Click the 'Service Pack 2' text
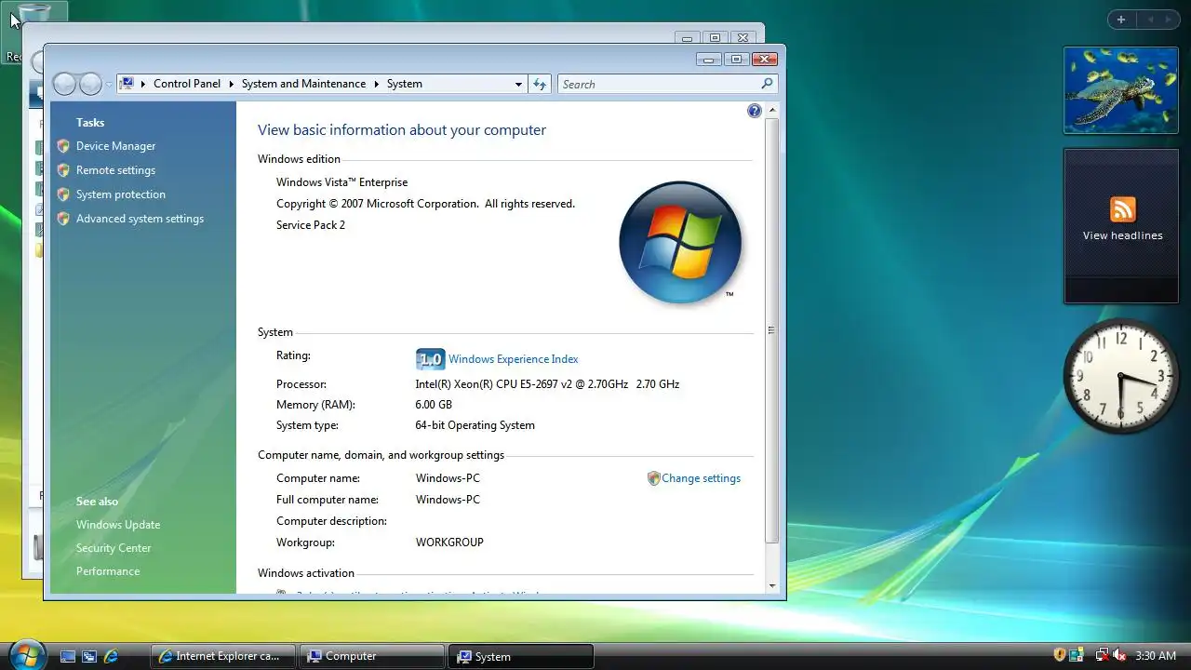This screenshot has width=1191, height=670. (311, 225)
